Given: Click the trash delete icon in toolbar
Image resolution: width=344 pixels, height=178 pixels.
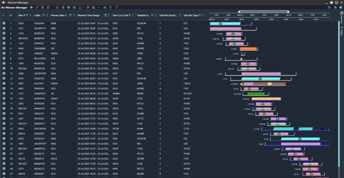Looking at the screenshot, I should [x=42, y=7].
